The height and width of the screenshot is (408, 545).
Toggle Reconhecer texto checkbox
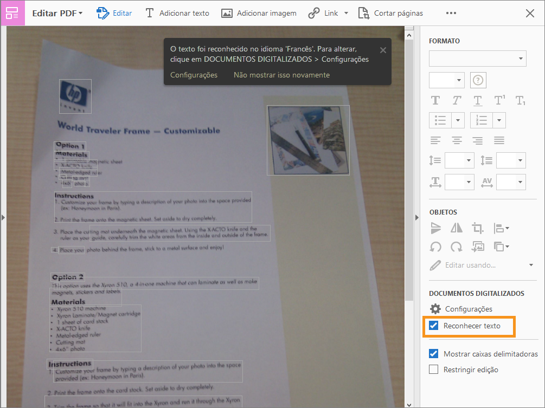433,326
